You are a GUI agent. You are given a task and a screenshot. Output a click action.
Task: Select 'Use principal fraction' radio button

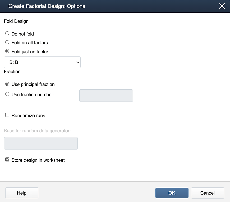point(7,84)
